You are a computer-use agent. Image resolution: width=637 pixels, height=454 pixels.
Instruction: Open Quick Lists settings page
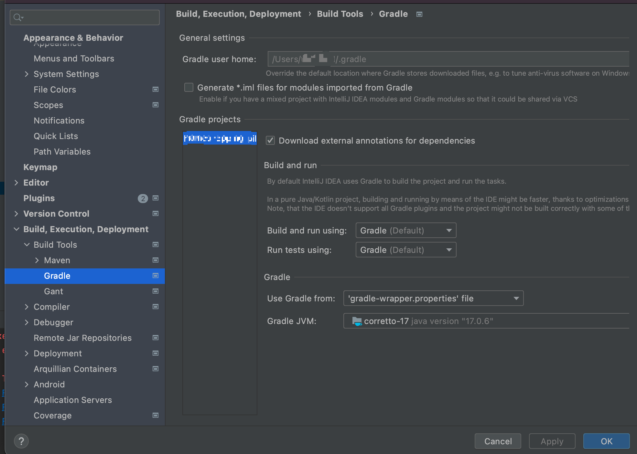tap(56, 136)
